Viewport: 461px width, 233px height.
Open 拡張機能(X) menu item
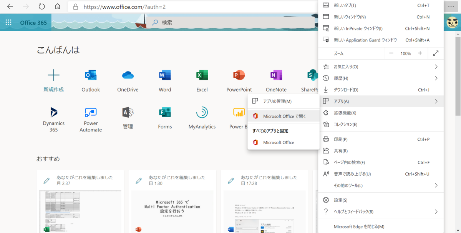point(381,113)
